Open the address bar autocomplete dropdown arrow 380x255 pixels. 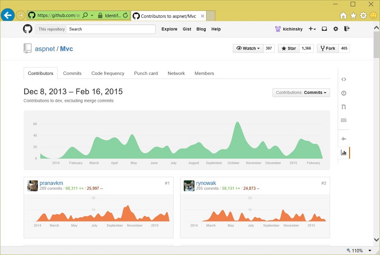tap(92, 16)
